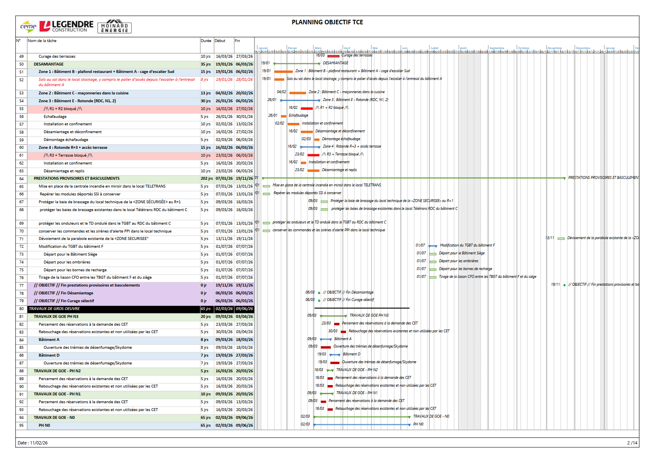Click the PLANNING OBJECTIF TCE title

[327, 22]
